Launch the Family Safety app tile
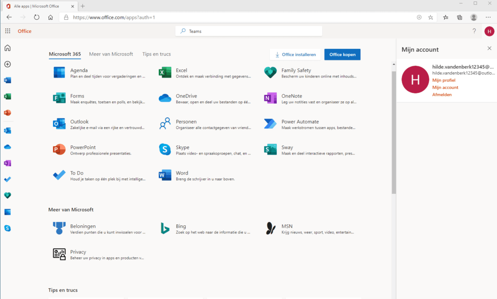Image resolution: width=497 pixels, height=299 pixels. (310, 73)
